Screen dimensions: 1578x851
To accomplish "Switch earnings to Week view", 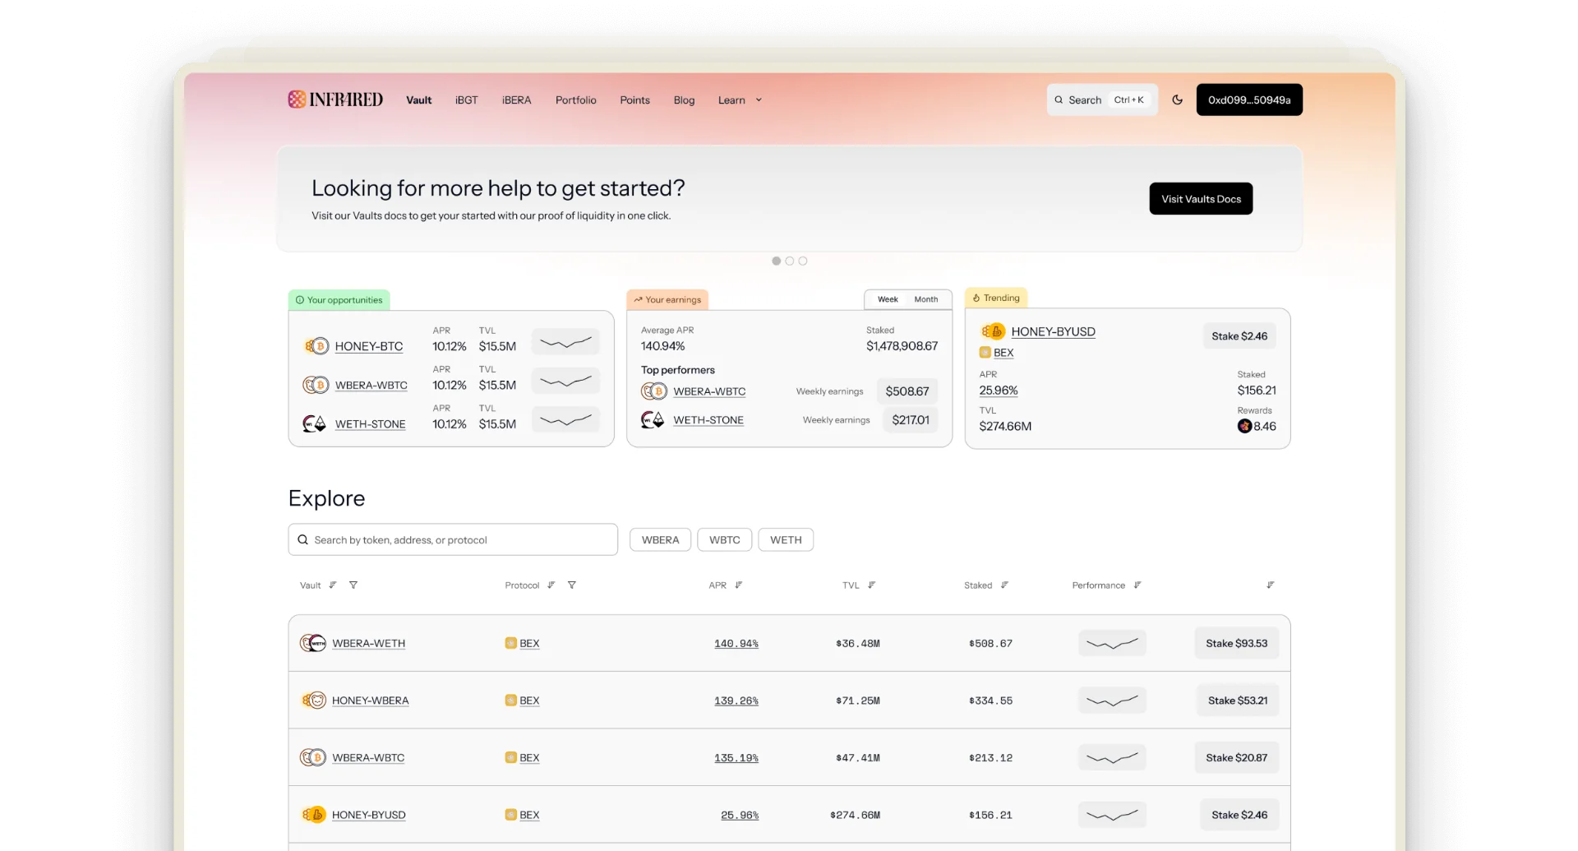I will [x=888, y=299].
